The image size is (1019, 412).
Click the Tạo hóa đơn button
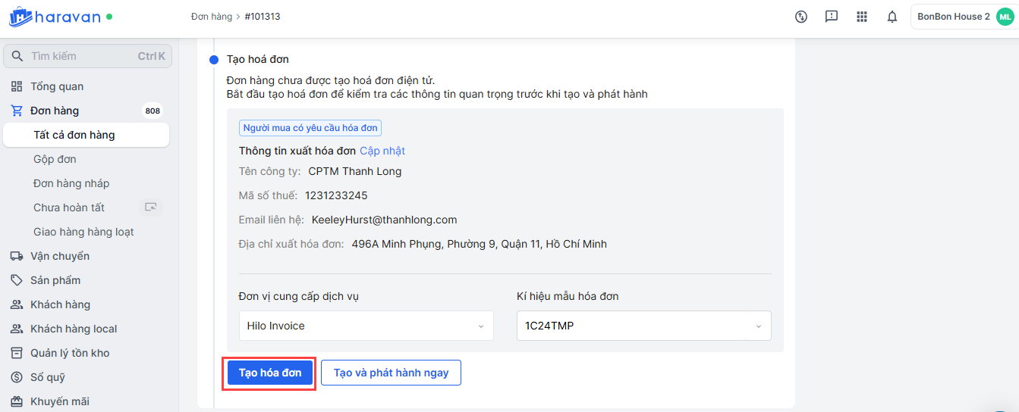tap(270, 373)
